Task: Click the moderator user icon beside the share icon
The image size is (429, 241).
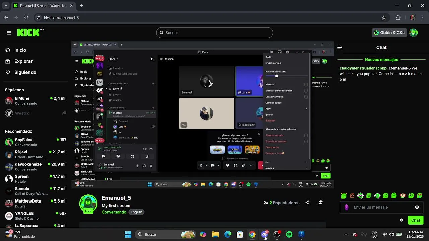Action: [321, 203]
